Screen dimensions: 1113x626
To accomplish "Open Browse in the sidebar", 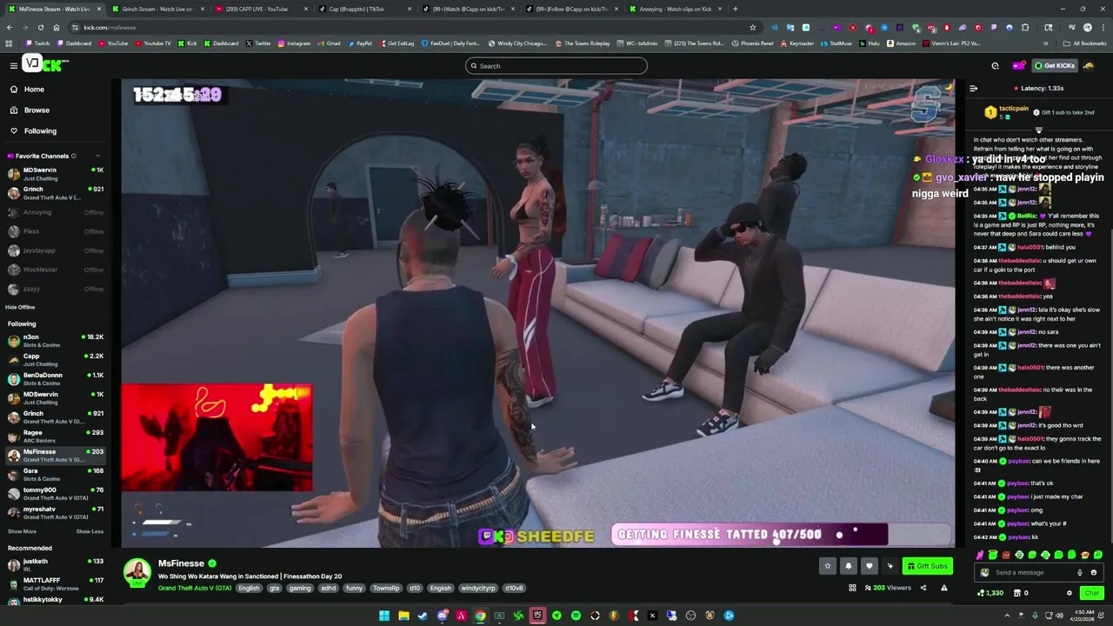I will (37, 110).
